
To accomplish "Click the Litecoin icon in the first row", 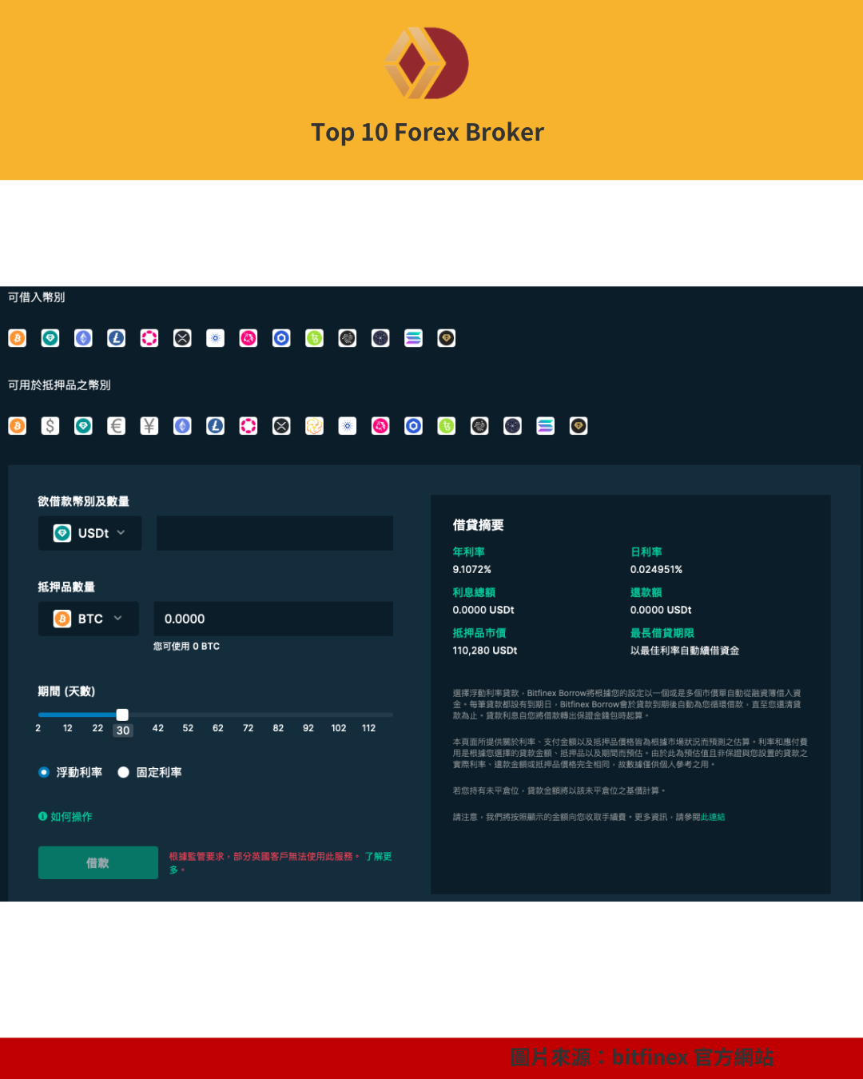I will [116, 338].
